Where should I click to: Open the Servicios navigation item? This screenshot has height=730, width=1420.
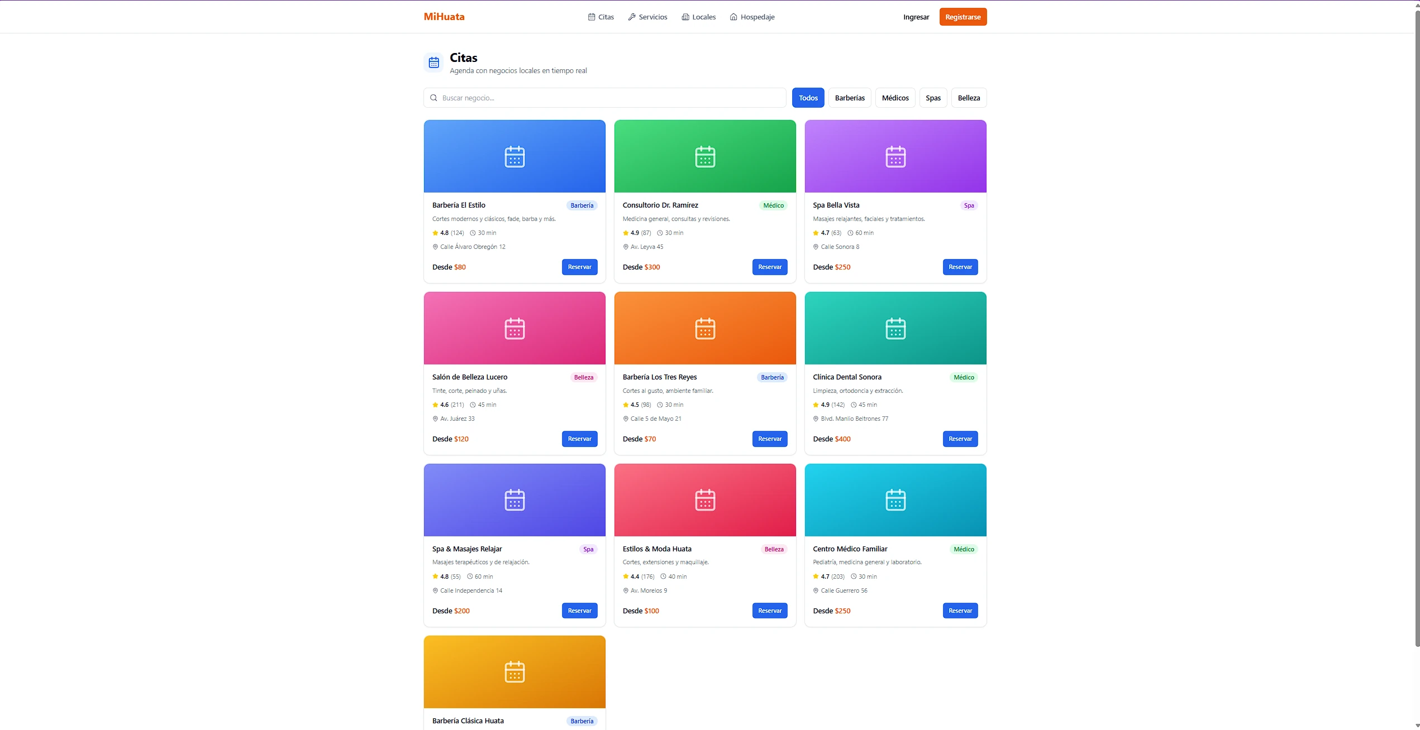click(647, 17)
